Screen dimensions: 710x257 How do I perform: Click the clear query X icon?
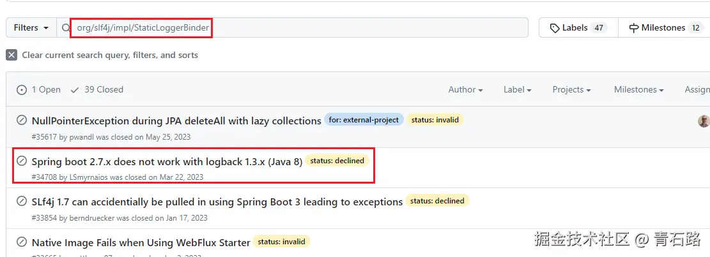(12, 55)
